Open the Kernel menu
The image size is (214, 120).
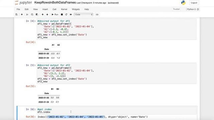tap(64, 9)
